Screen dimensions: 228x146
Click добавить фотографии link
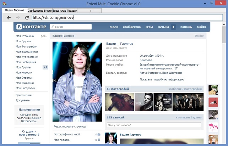pos(185,89)
